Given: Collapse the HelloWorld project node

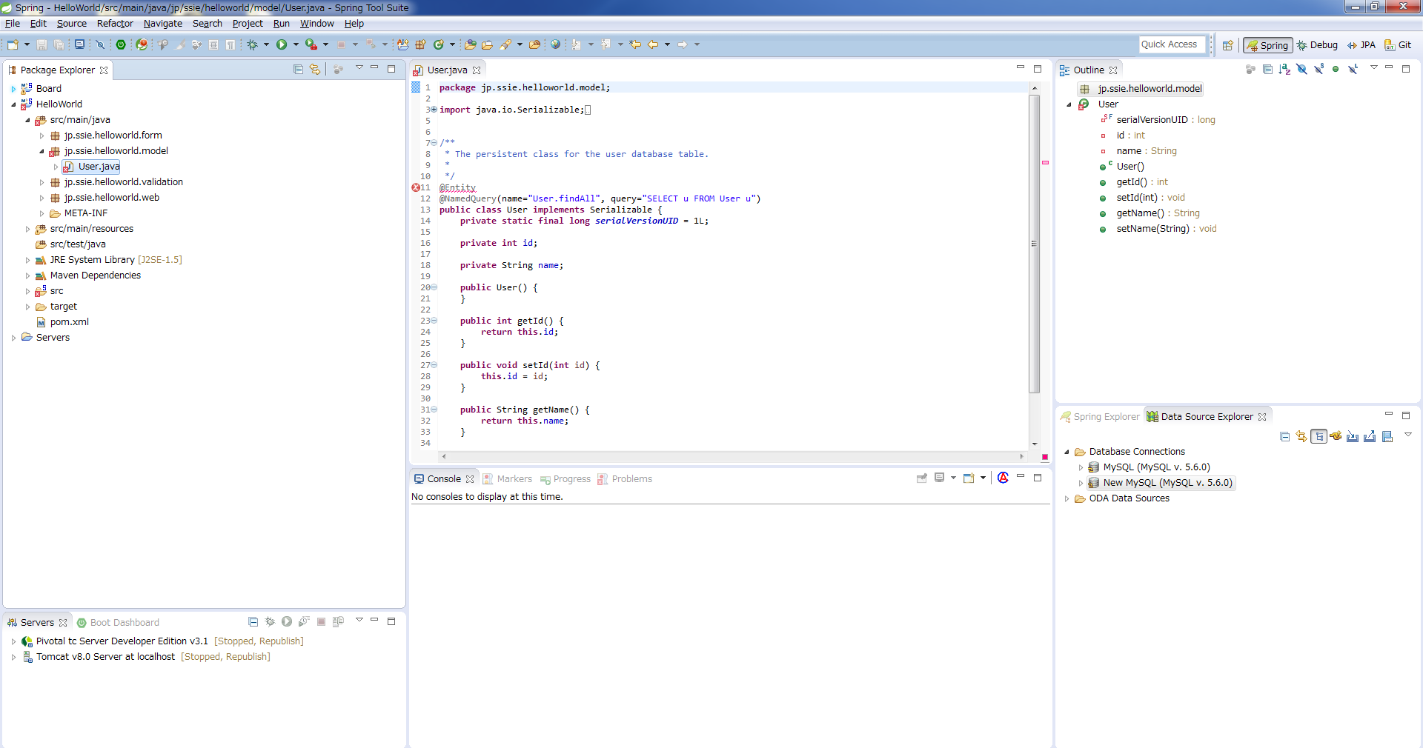Looking at the screenshot, I should pyautogui.click(x=13, y=104).
